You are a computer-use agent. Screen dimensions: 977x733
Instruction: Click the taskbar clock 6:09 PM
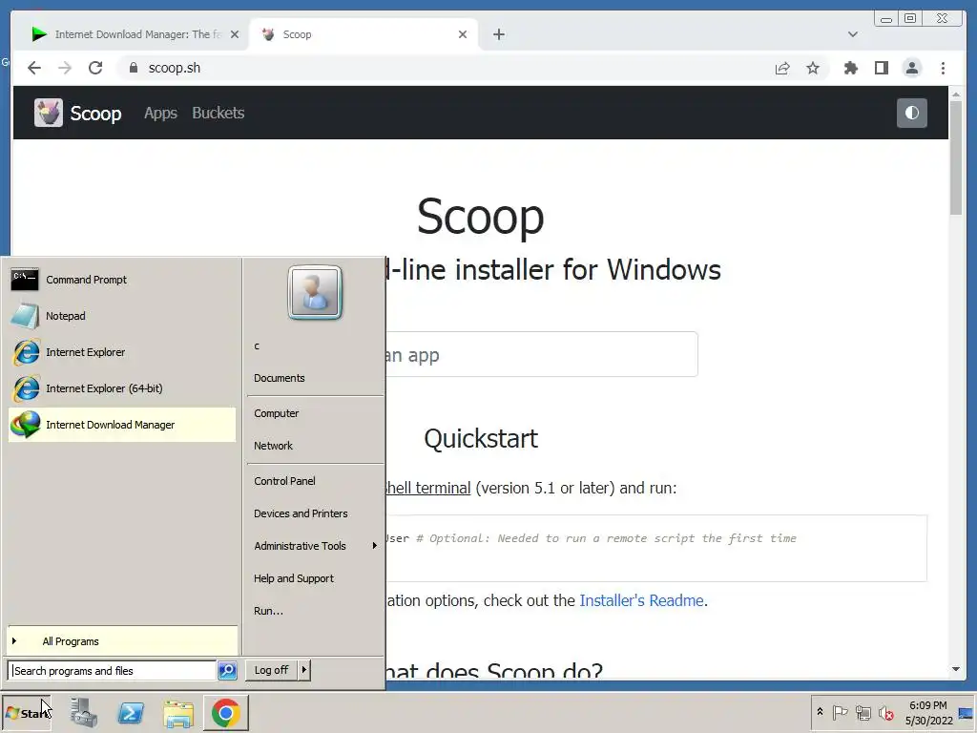click(x=928, y=705)
